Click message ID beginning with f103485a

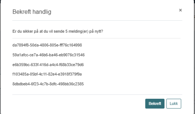tap(47, 74)
